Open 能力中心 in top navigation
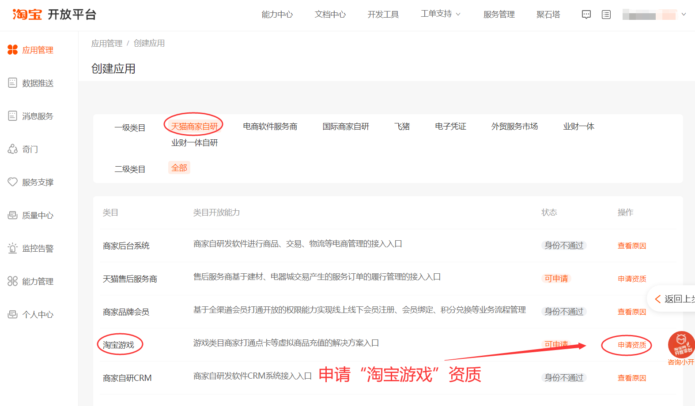The width and height of the screenshot is (695, 406). [277, 15]
